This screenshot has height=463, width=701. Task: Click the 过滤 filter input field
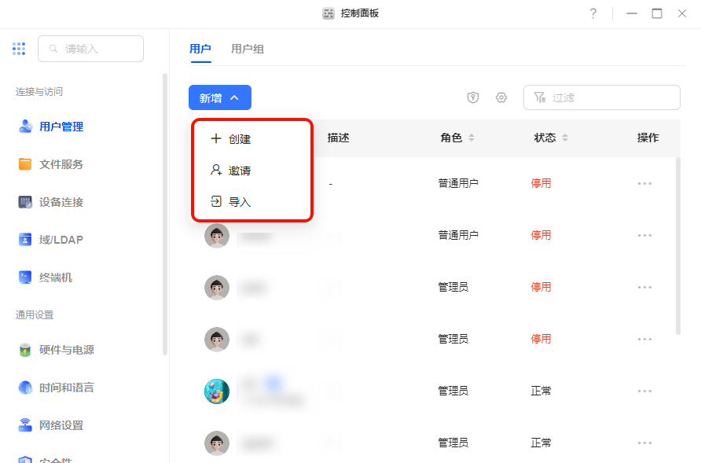pyautogui.click(x=609, y=97)
